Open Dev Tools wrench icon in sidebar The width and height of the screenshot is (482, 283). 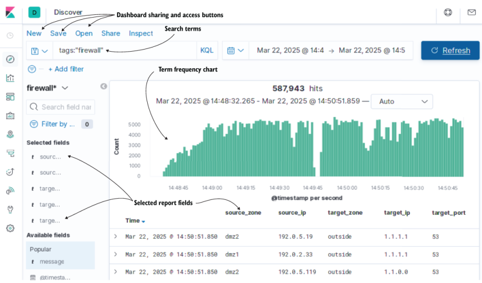[10, 209]
